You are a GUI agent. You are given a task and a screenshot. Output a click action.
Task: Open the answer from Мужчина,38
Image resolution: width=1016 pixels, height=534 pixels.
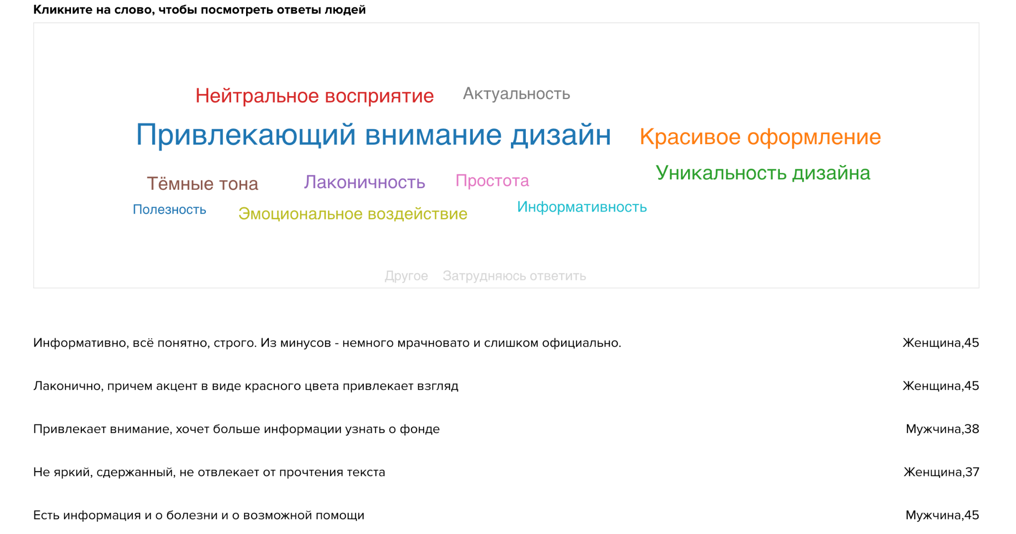point(236,429)
